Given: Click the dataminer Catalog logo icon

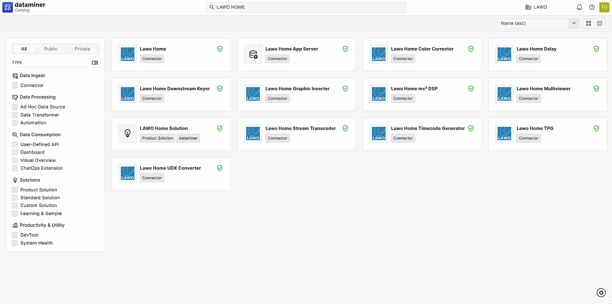Looking at the screenshot, I should [8, 7].
